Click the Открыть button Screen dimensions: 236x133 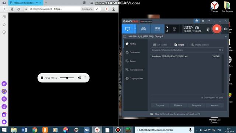coord(160,105)
